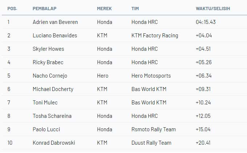Select rider Adrien van Beveren
Image resolution: width=247 pixels, height=153 pixels.
click(x=55, y=22)
